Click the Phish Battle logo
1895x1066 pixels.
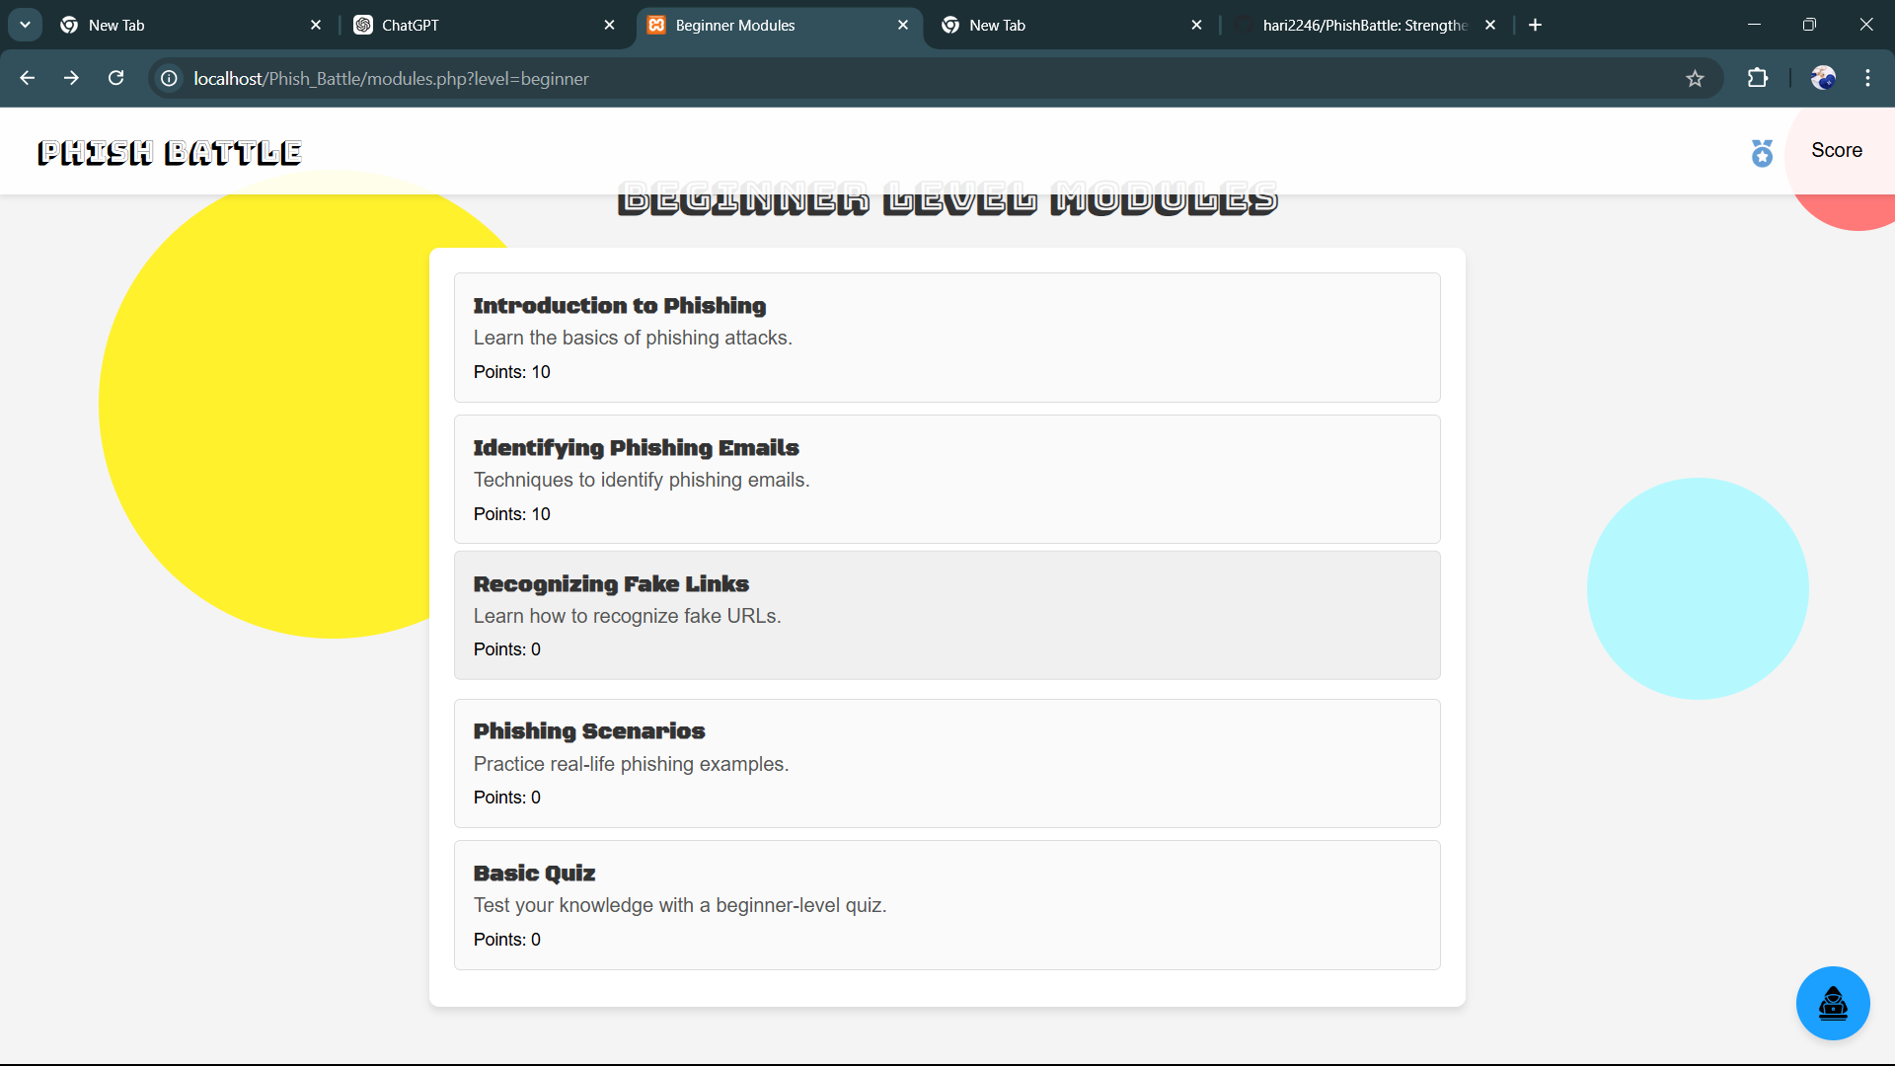tap(170, 153)
